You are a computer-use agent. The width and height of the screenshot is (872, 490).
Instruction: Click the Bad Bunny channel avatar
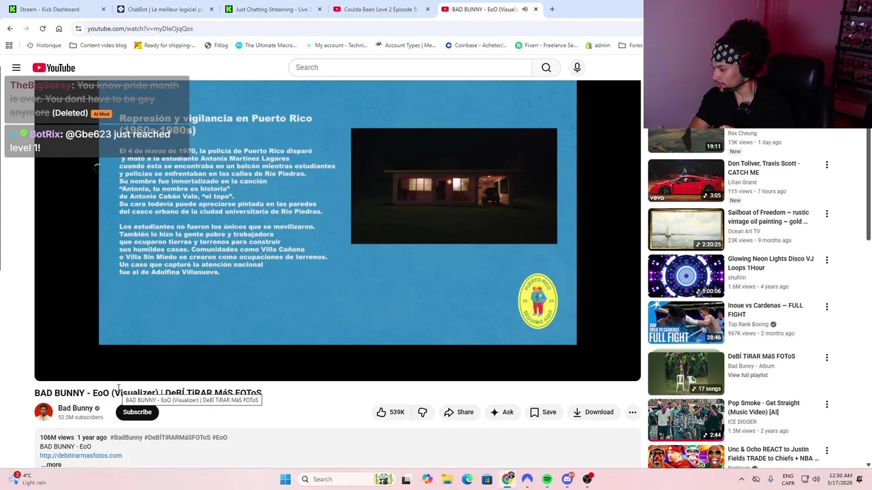tap(44, 412)
